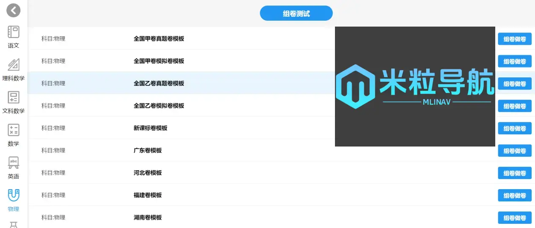Select the 全国乙卷真题卷模板 row title

(x=159, y=84)
